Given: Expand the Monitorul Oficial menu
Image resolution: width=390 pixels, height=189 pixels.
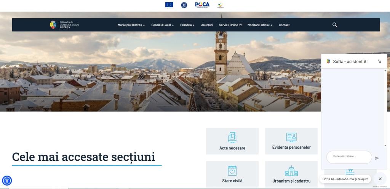Looking at the screenshot, I should 260,25.
